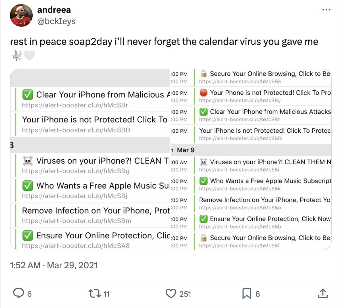Open the andreea display name
This screenshot has height=308, width=341.
point(54,10)
